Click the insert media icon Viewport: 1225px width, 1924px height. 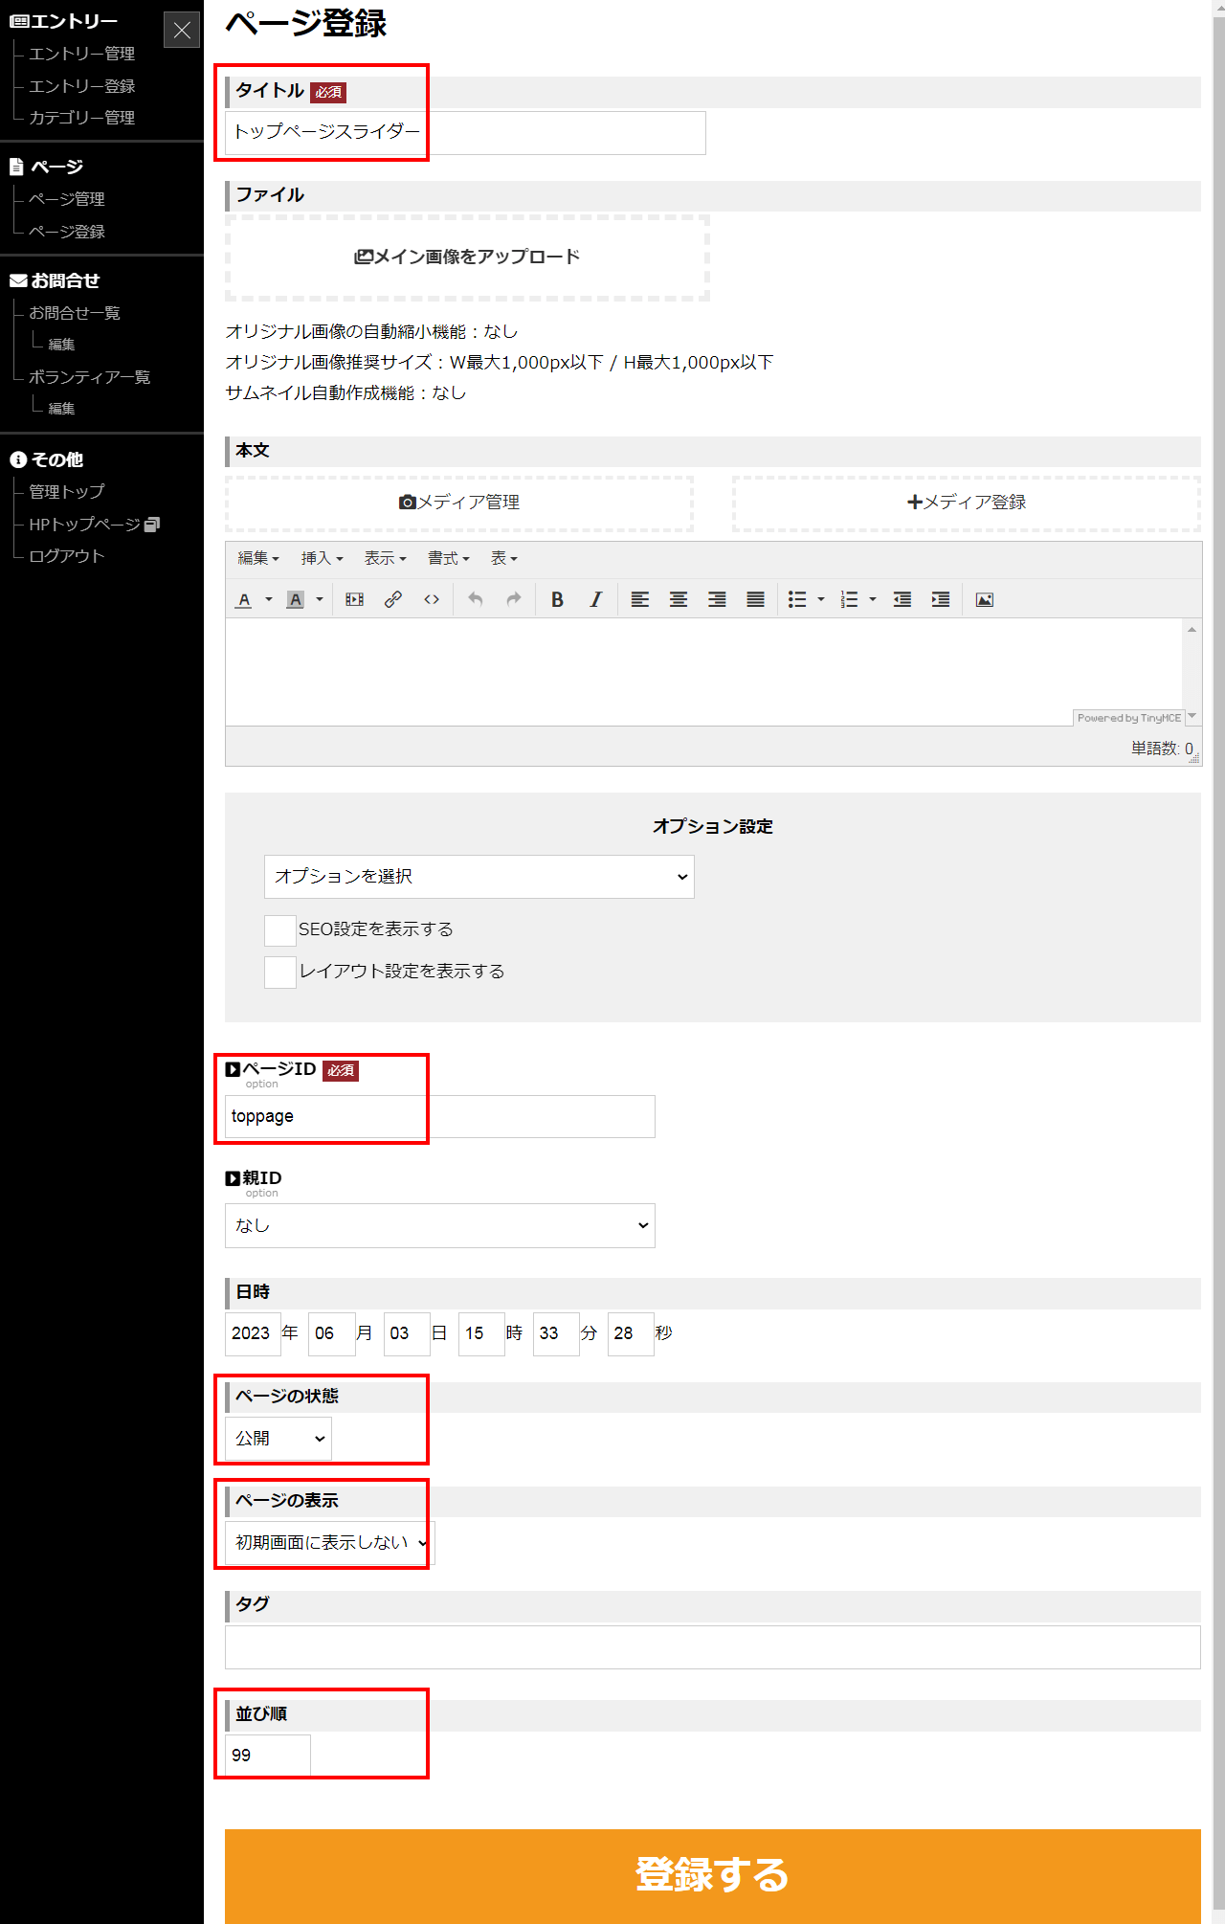coord(354,599)
